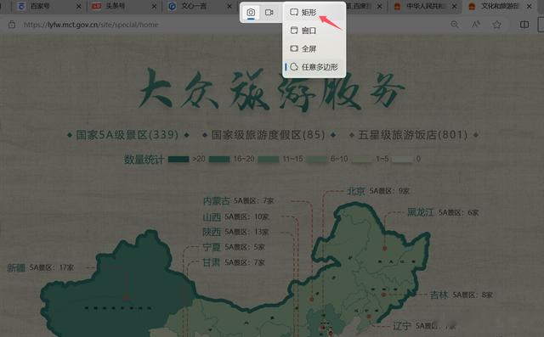This screenshot has width=544, height=337.
Task: Close the 百家号 tab
Action: click(79, 6)
